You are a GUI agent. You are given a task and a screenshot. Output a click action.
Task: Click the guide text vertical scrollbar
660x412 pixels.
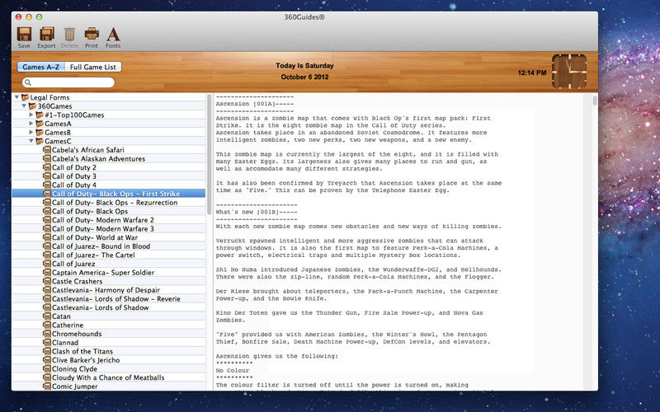click(x=594, y=101)
